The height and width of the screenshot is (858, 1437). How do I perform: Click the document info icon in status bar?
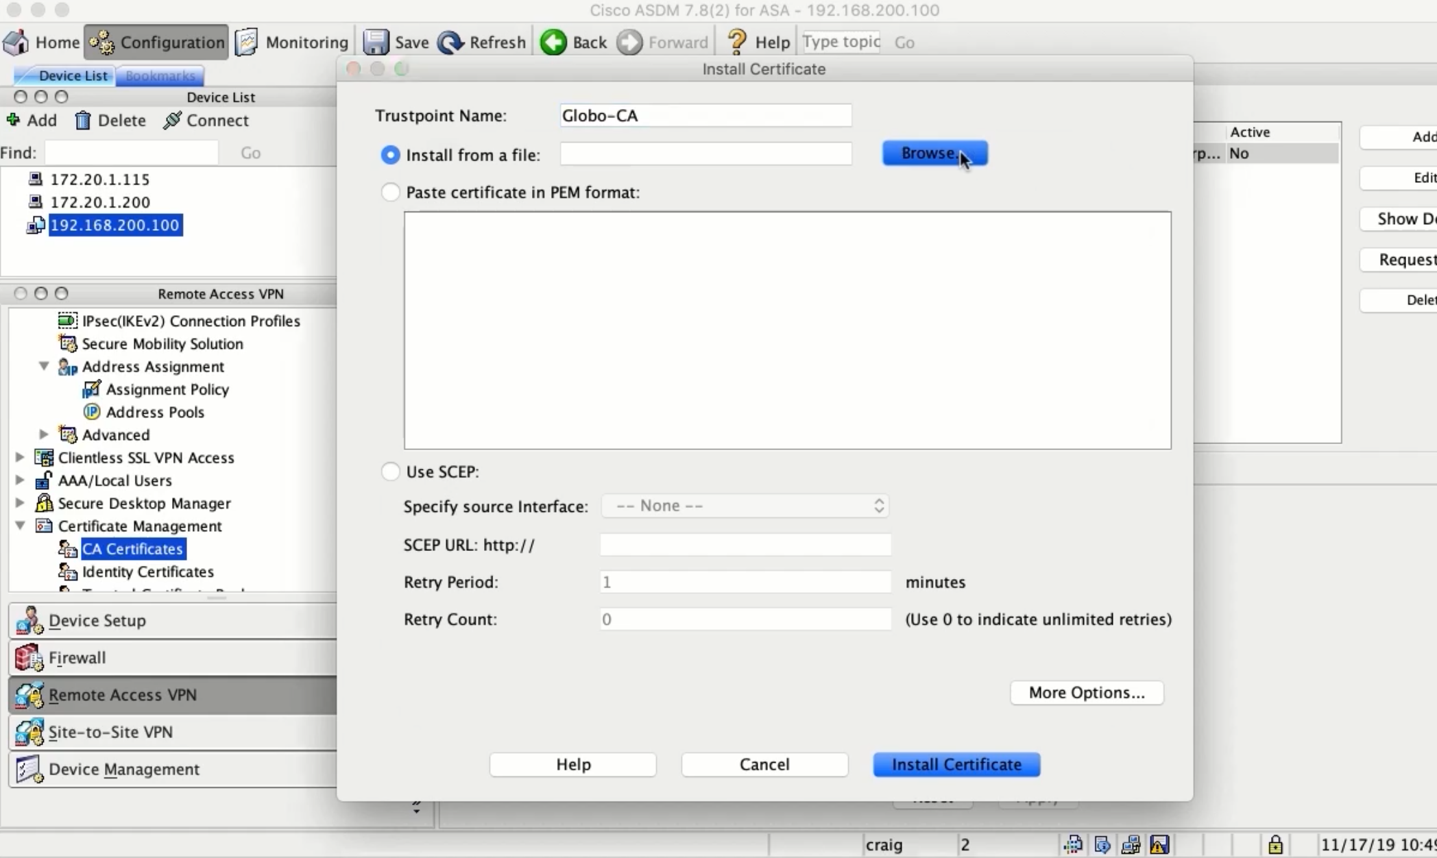1102,844
